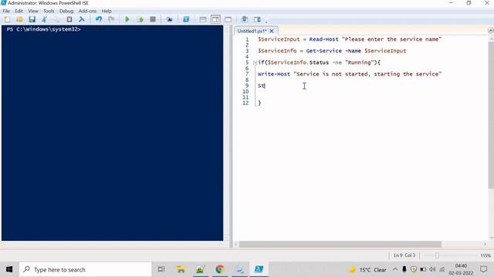The image size is (494, 277).
Task: Open the Windows Start menu
Action: pos(9,269)
